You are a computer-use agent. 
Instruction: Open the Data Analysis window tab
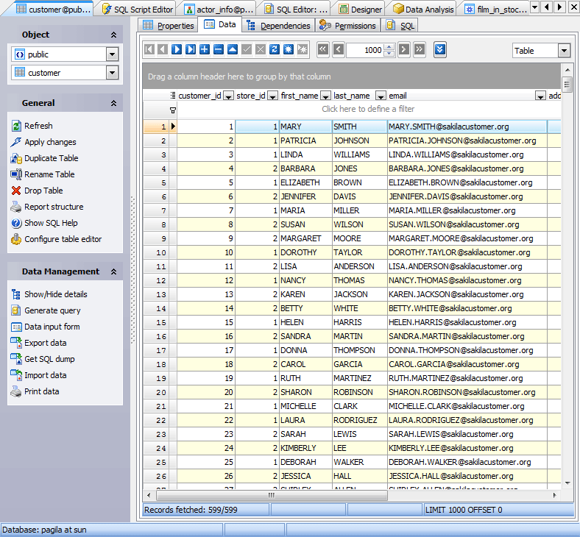(423, 10)
